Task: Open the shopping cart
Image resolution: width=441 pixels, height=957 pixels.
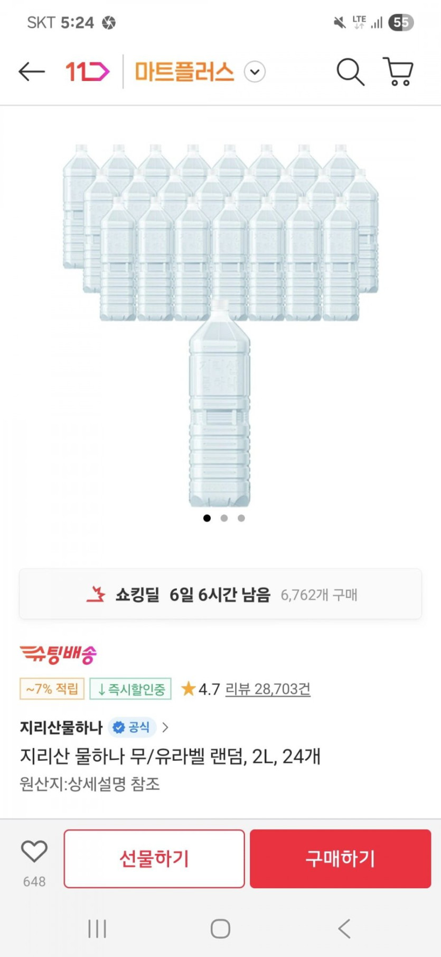Action: 398,71
